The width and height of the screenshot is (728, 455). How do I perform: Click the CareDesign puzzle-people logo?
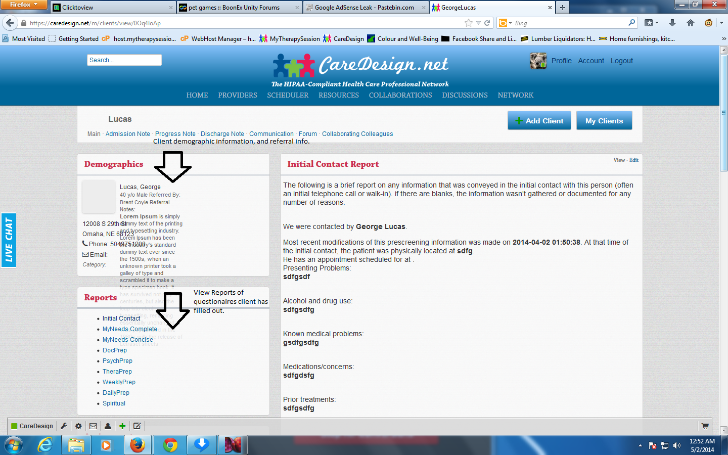[x=294, y=66]
